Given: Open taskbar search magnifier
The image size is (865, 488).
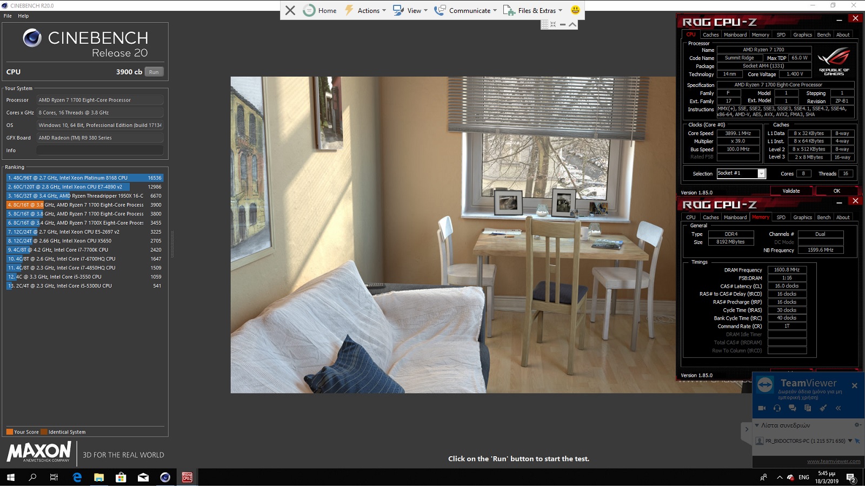Looking at the screenshot, I should tap(32, 477).
